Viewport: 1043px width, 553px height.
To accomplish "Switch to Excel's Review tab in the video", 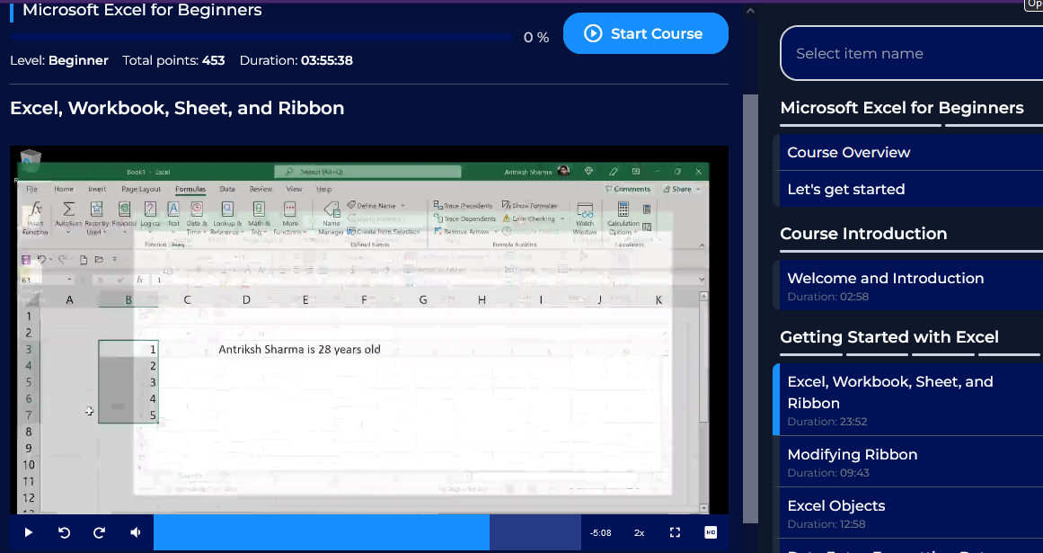I will [261, 189].
